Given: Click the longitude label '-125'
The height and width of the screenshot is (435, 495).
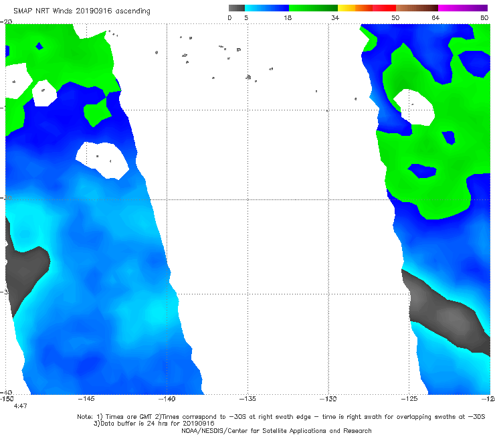Looking at the screenshot, I should [x=409, y=399].
